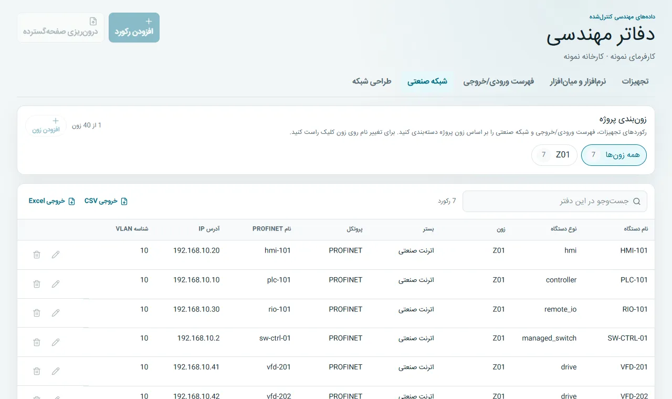This screenshot has height=399, width=672.
Task: Select the شبکه صنعتی tab
Action: coord(427,81)
